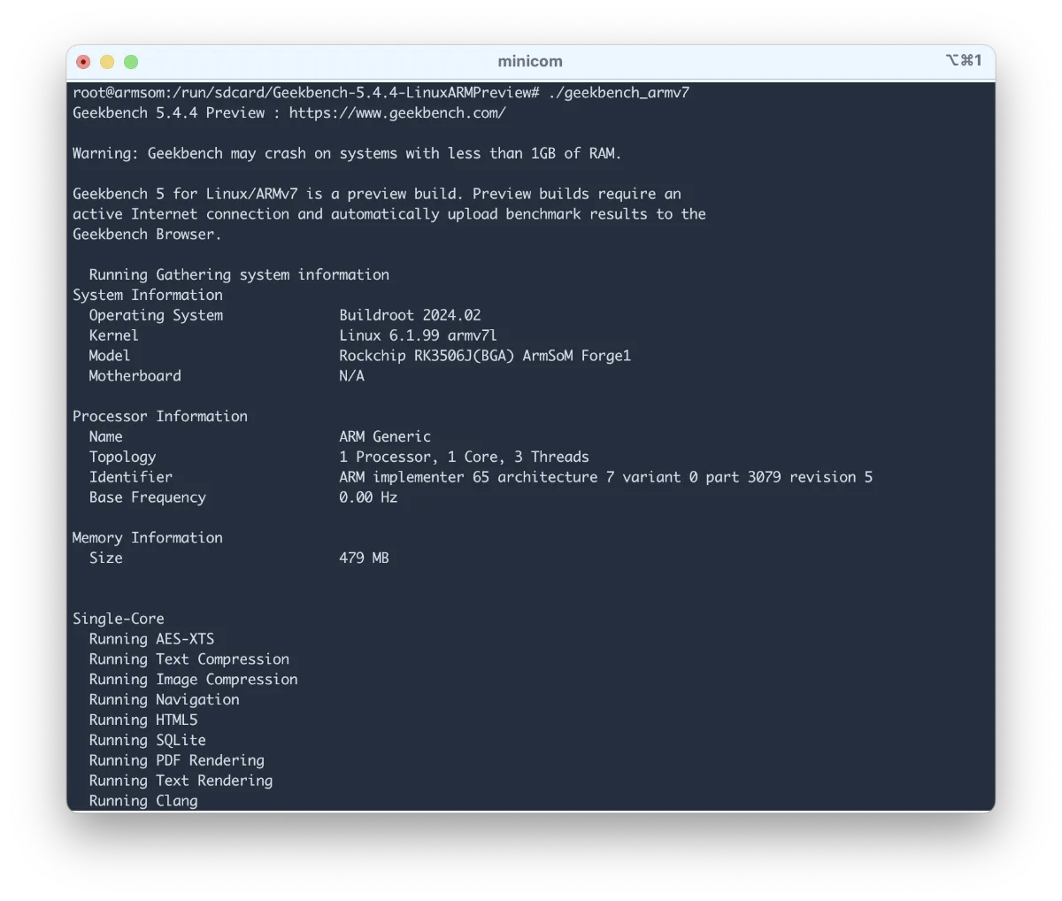Click the Running Image Compression line
The width and height of the screenshot is (1062, 901).
pos(193,680)
